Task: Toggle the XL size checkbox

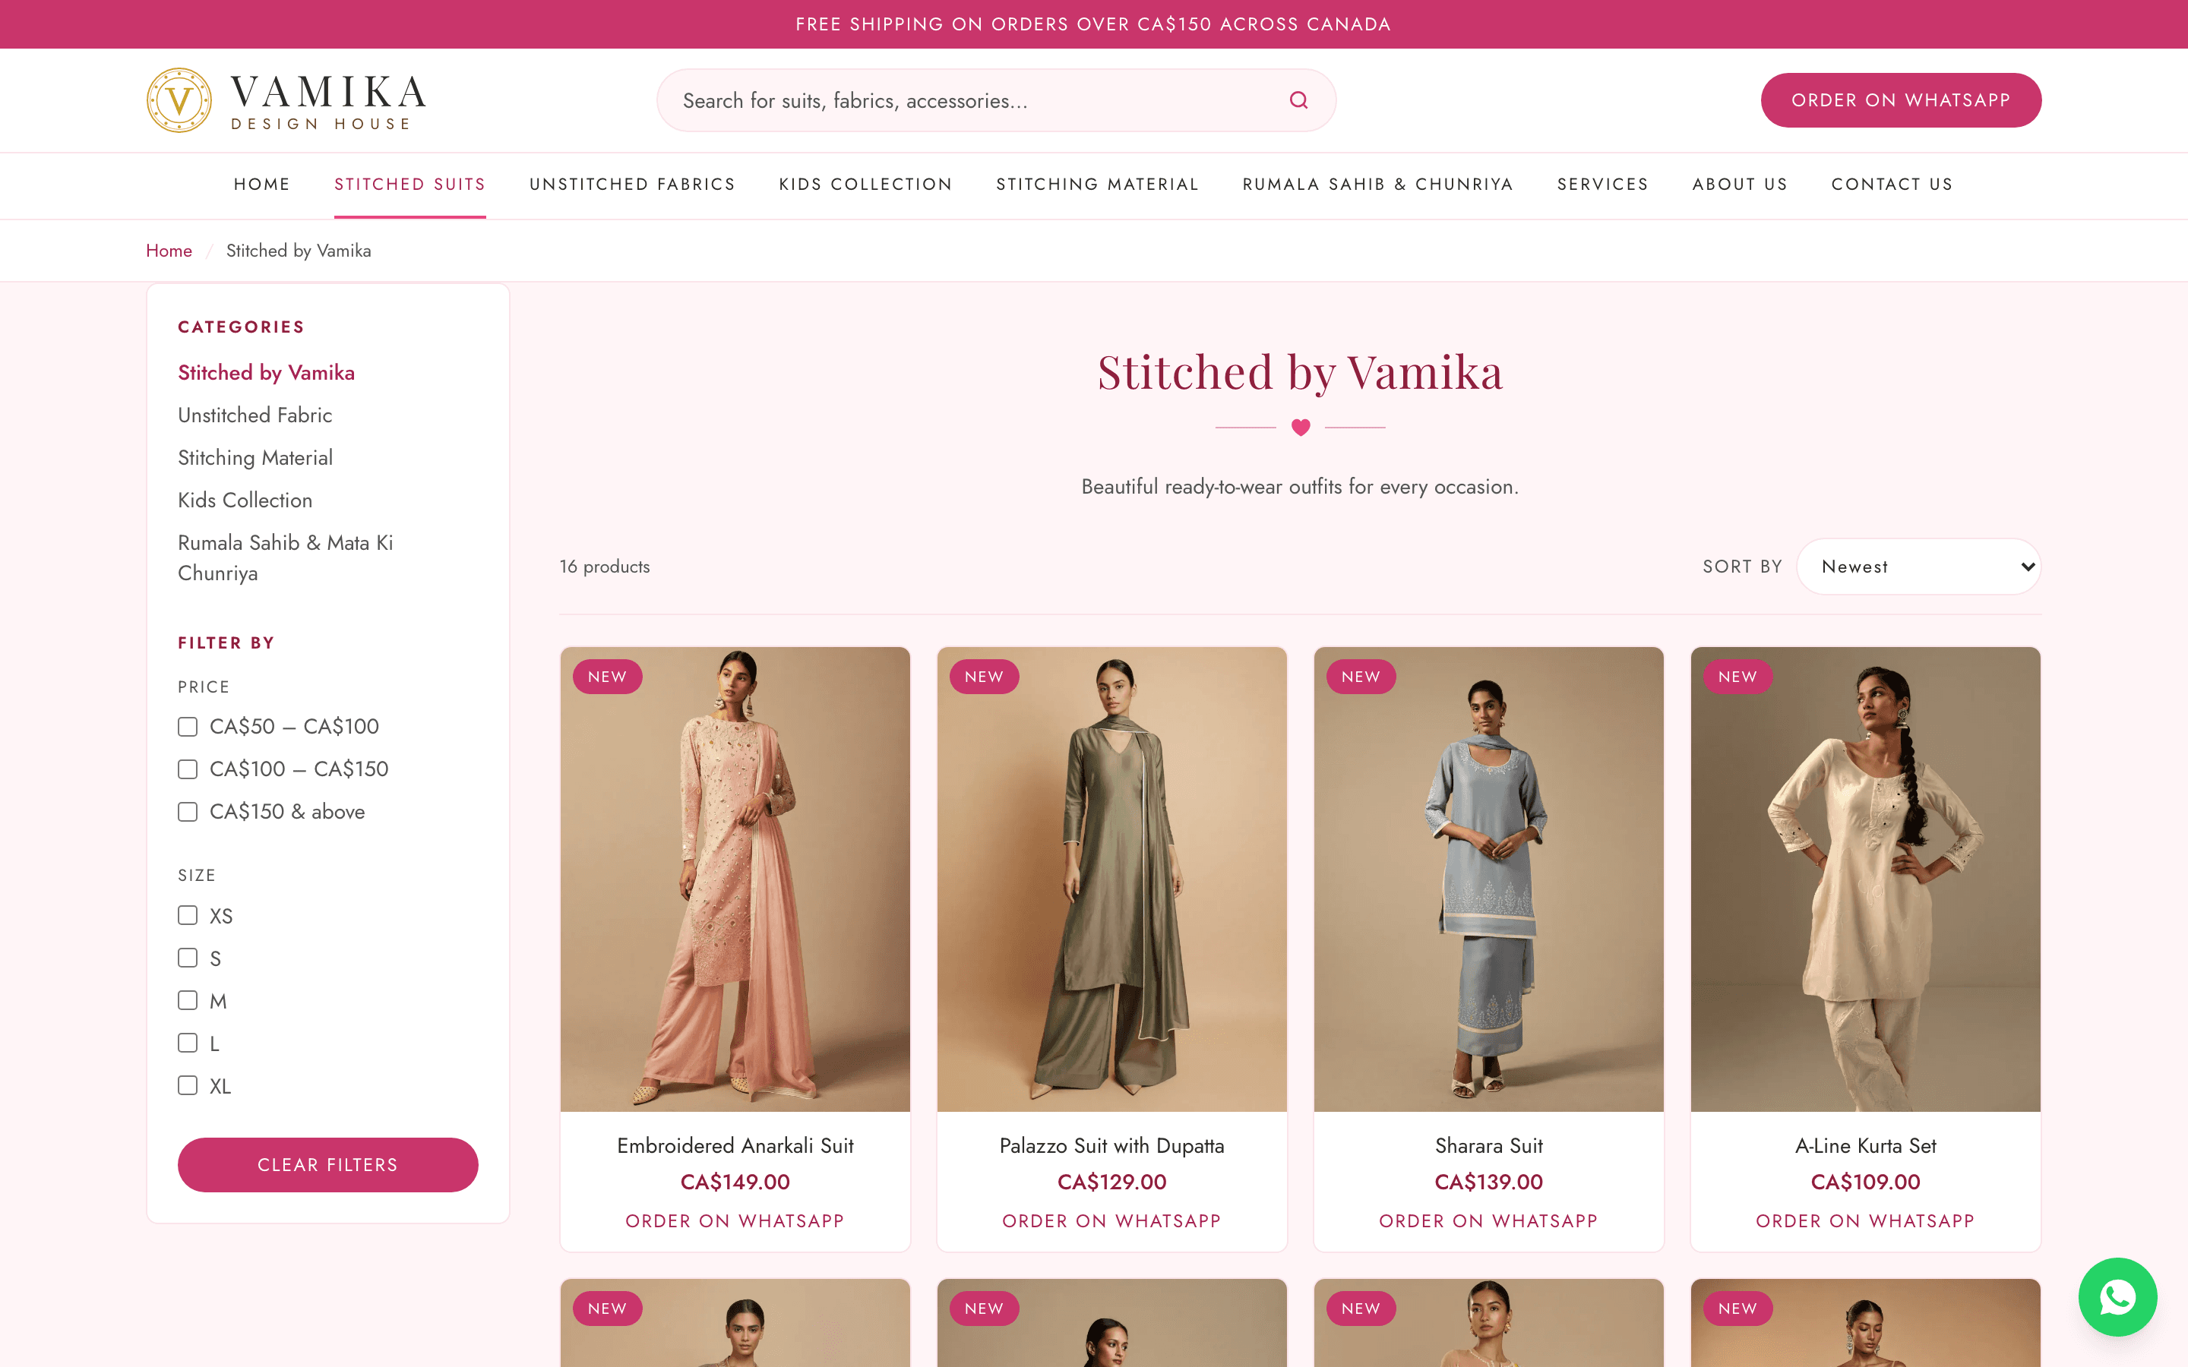Action: [187, 1085]
